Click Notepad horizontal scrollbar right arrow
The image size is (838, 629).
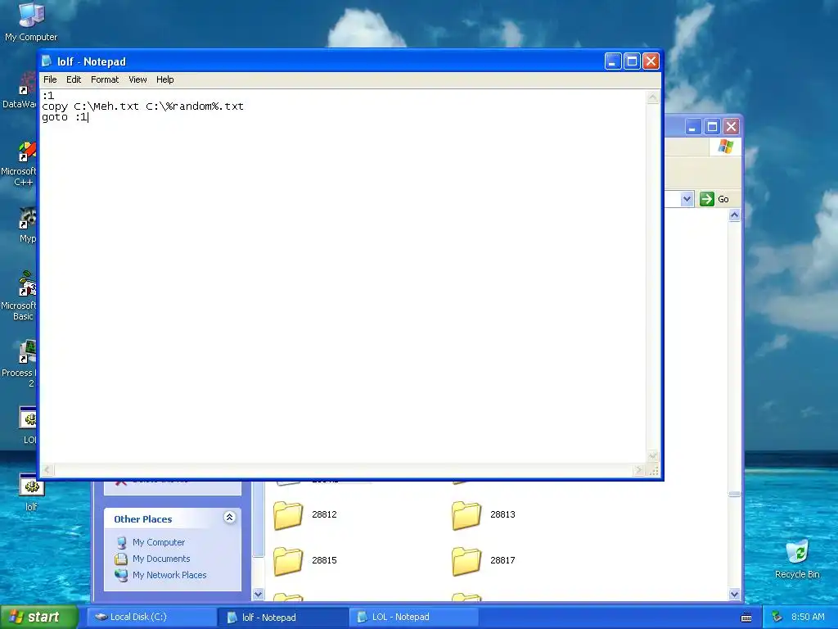639,470
